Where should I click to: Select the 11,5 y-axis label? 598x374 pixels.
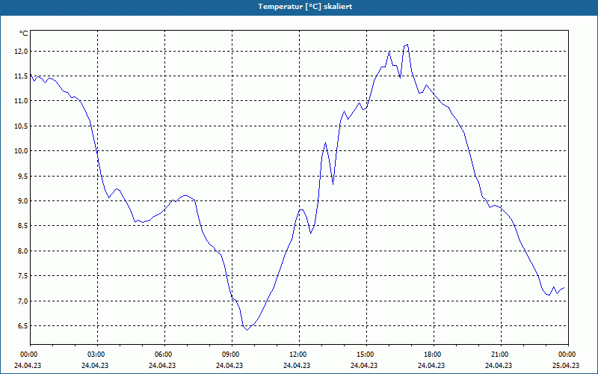pos(21,76)
